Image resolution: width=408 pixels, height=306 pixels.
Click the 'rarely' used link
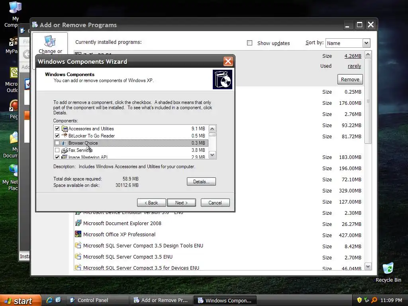[x=354, y=66]
